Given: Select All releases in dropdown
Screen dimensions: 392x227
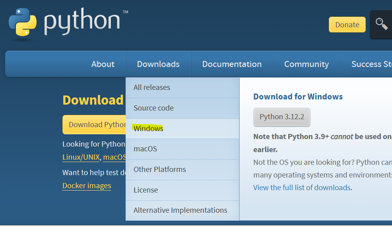Looking at the screenshot, I should [x=182, y=88].
